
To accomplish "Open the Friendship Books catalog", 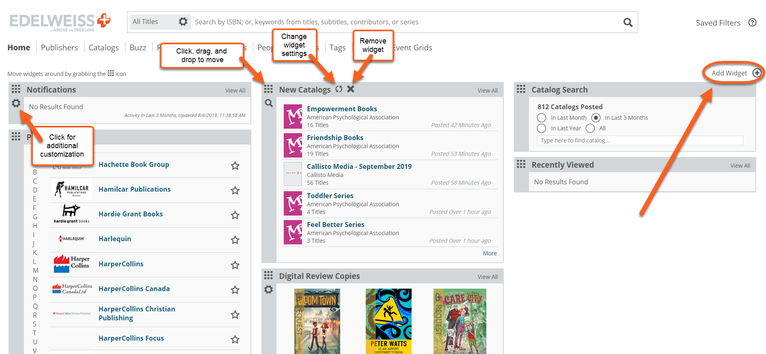I will (x=335, y=138).
